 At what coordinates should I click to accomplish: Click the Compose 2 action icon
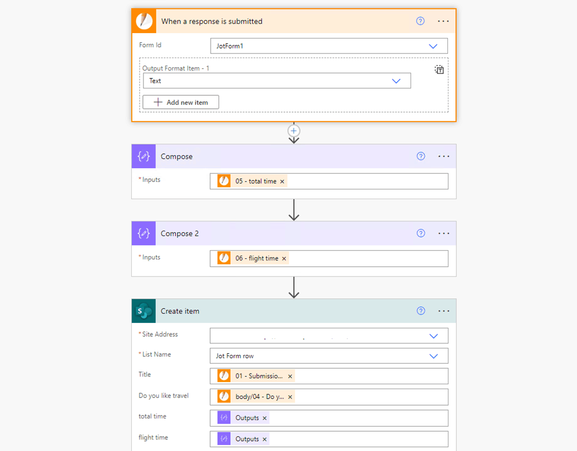tap(143, 234)
